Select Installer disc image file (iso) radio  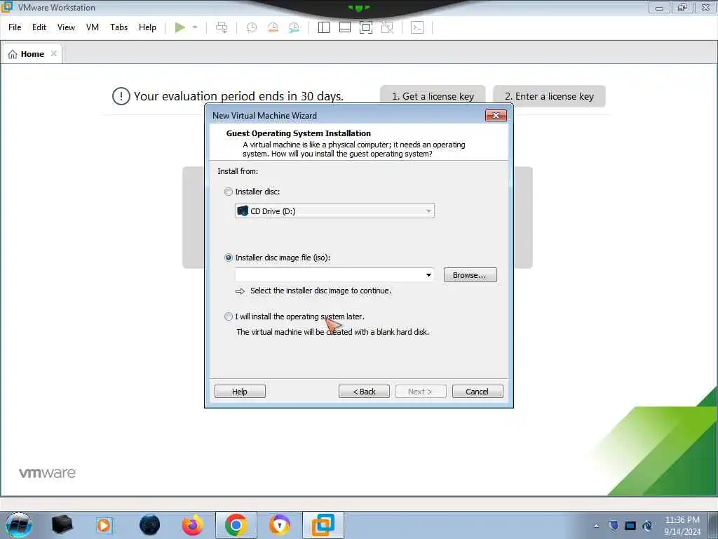click(229, 258)
